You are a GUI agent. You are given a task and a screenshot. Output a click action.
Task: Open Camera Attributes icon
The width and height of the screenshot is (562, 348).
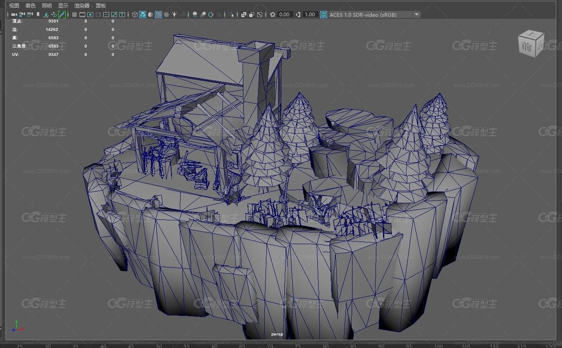[x=30, y=15]
